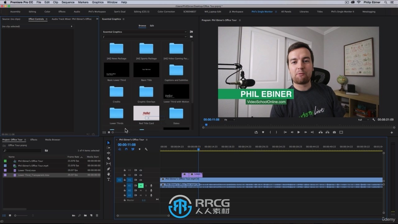The width and height of the screenshot is (398, 224).
Task: Open the Essential Graphics library dropdown
Action: click(145, 32)
